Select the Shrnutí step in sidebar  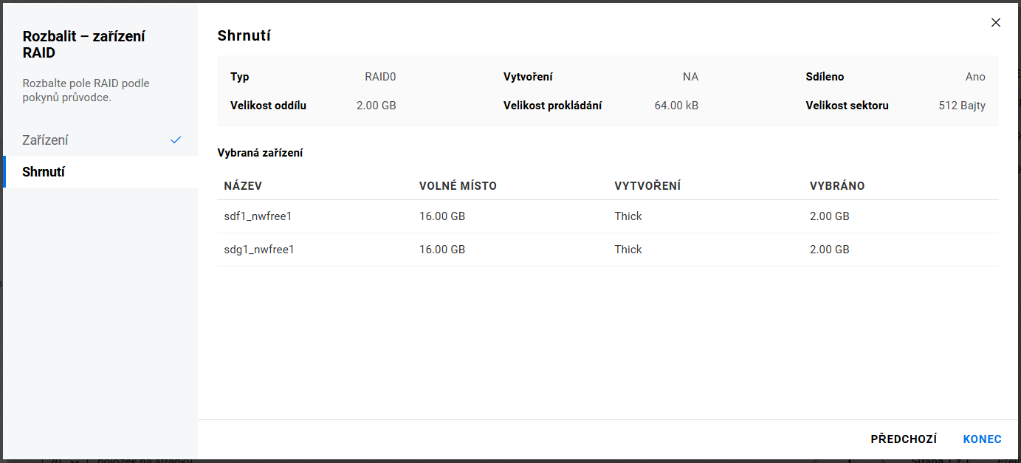pos(44,172)
